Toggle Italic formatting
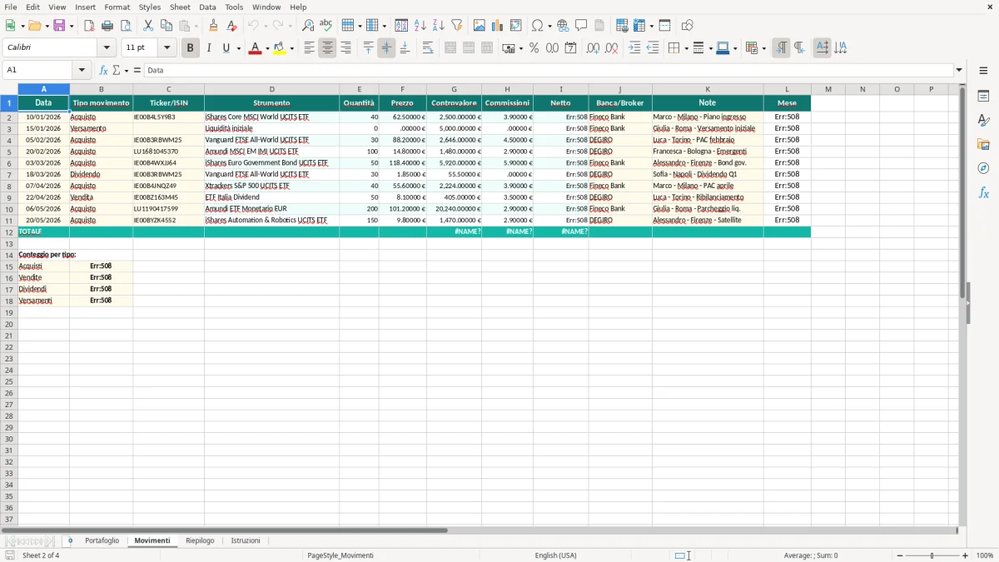The width and height of the screenshot is (999, 562). 208,48
